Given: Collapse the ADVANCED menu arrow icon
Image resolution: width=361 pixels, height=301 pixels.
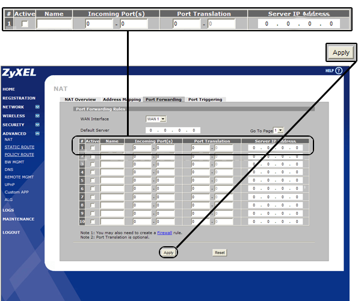Looking at the screenshot, I should click(x=37, y=134).
